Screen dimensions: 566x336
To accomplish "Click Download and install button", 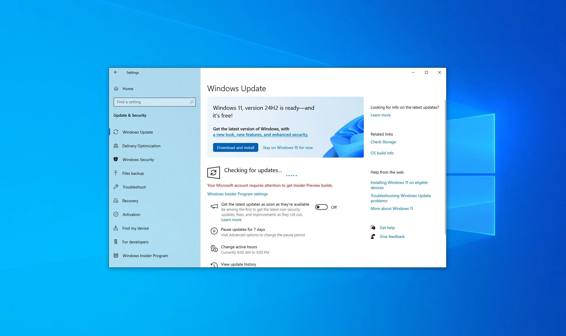I will 235,147.
